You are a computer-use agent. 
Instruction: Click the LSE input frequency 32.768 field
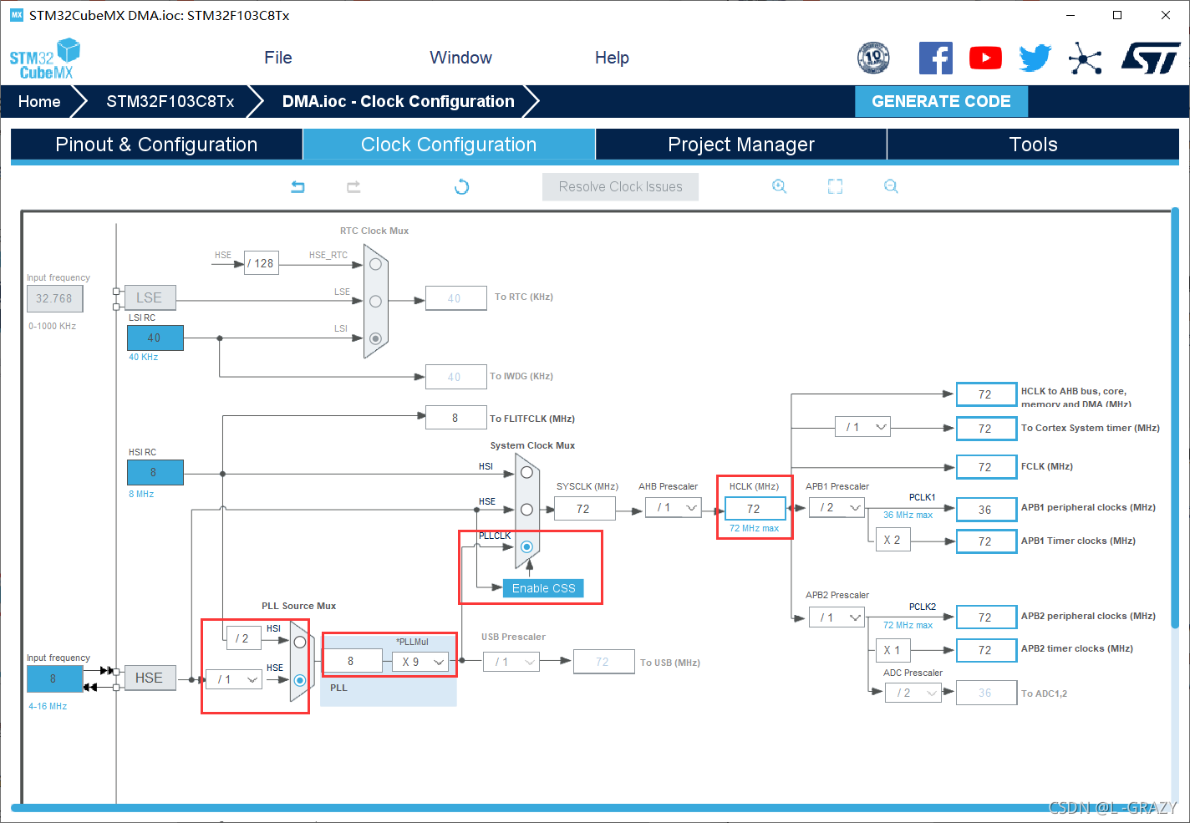[x=54, y=298]
